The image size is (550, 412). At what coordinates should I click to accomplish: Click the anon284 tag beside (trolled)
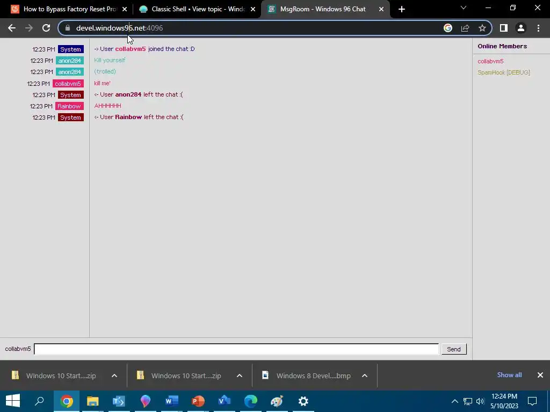(69, 72)
